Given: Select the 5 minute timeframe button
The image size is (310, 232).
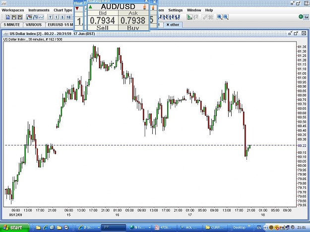Looking at the screenshot, I should click(62, 17).
